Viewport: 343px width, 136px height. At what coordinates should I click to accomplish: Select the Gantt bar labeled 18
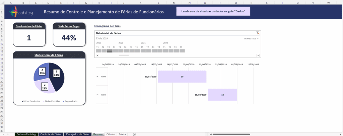tap(222, 95)
